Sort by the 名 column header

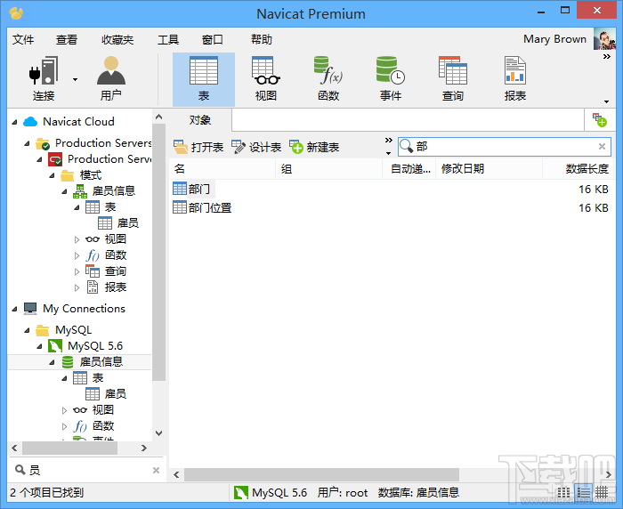222,169
